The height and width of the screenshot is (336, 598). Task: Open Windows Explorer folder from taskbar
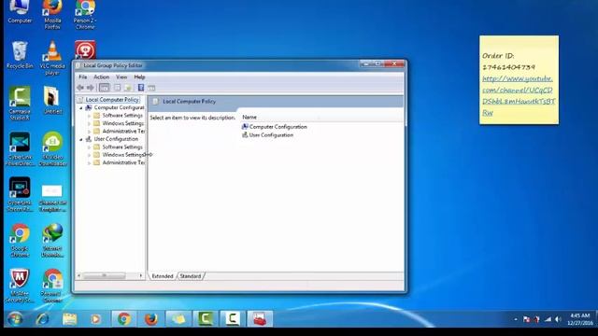point(69,318)
